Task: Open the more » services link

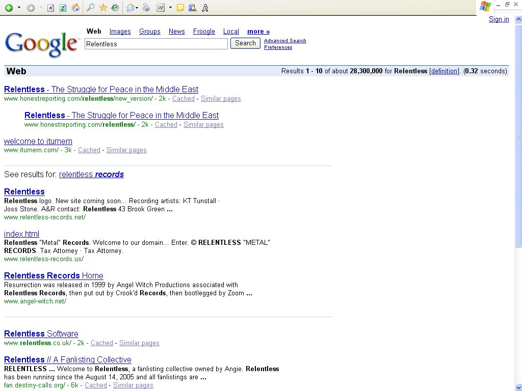Action: coord(258,31)
